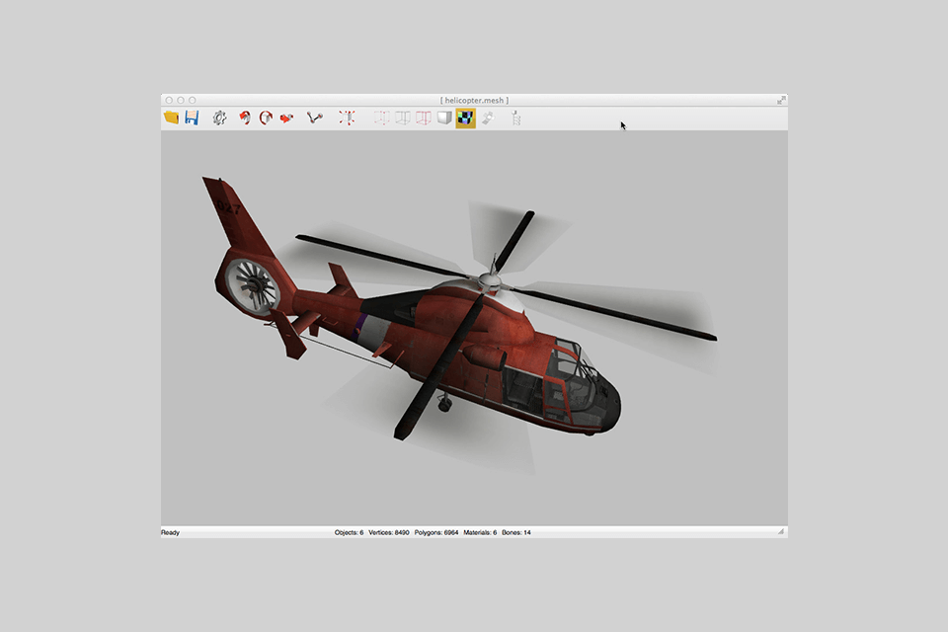948x632 pixels.
Task: Toggle the red wireframe box display mode
Action: 423,118
